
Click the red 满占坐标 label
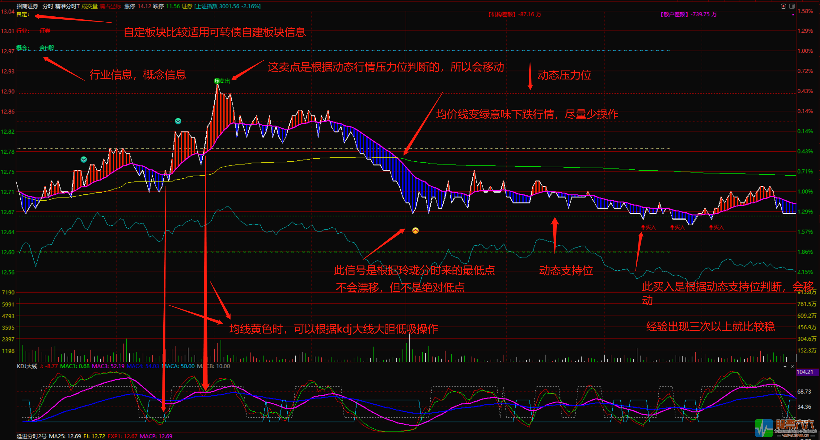110,6
